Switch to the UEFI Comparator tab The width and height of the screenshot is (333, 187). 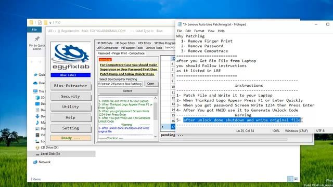pyautogui.click(x=107, y=48)
